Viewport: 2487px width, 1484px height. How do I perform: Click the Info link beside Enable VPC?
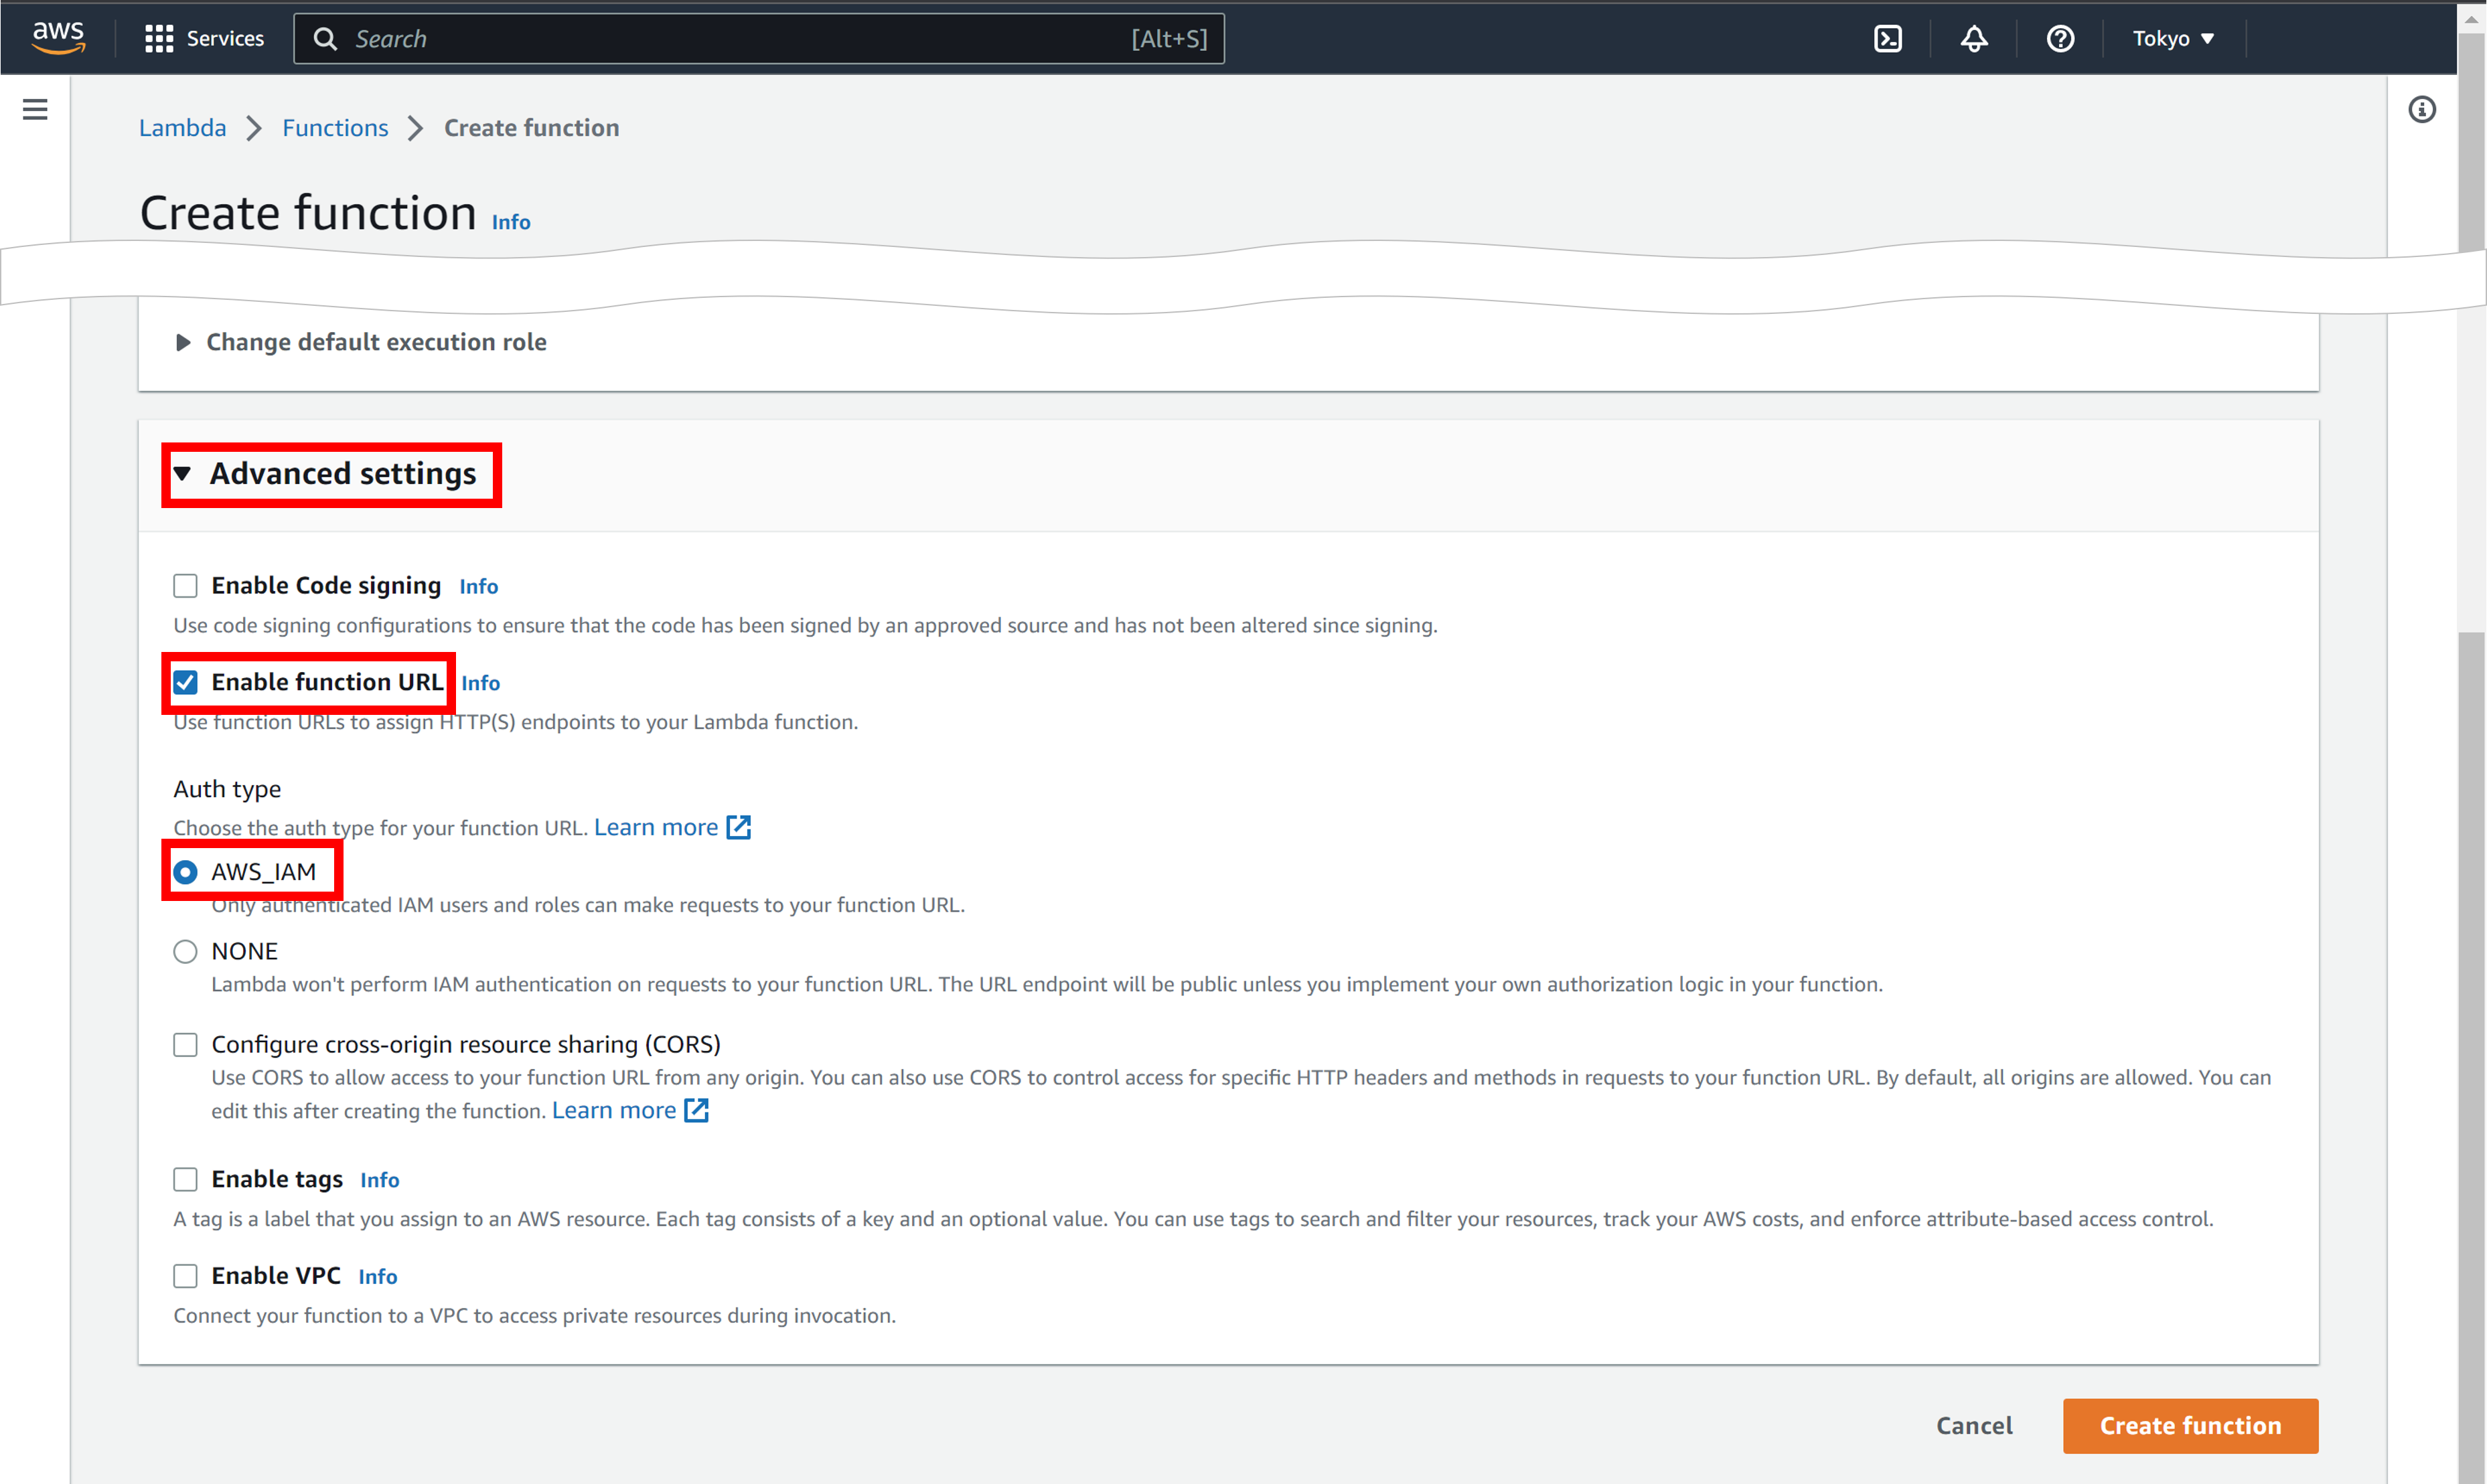tap(377, 1276)
